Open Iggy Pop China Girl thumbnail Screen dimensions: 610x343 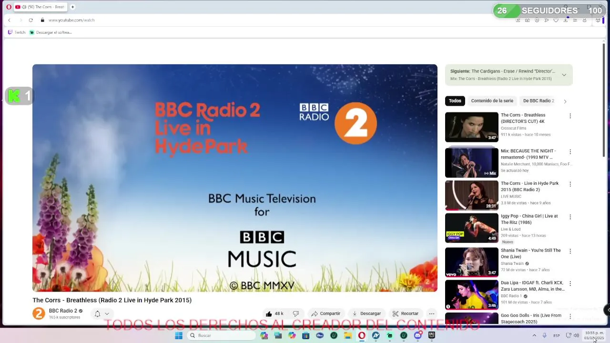coord(471,228)
